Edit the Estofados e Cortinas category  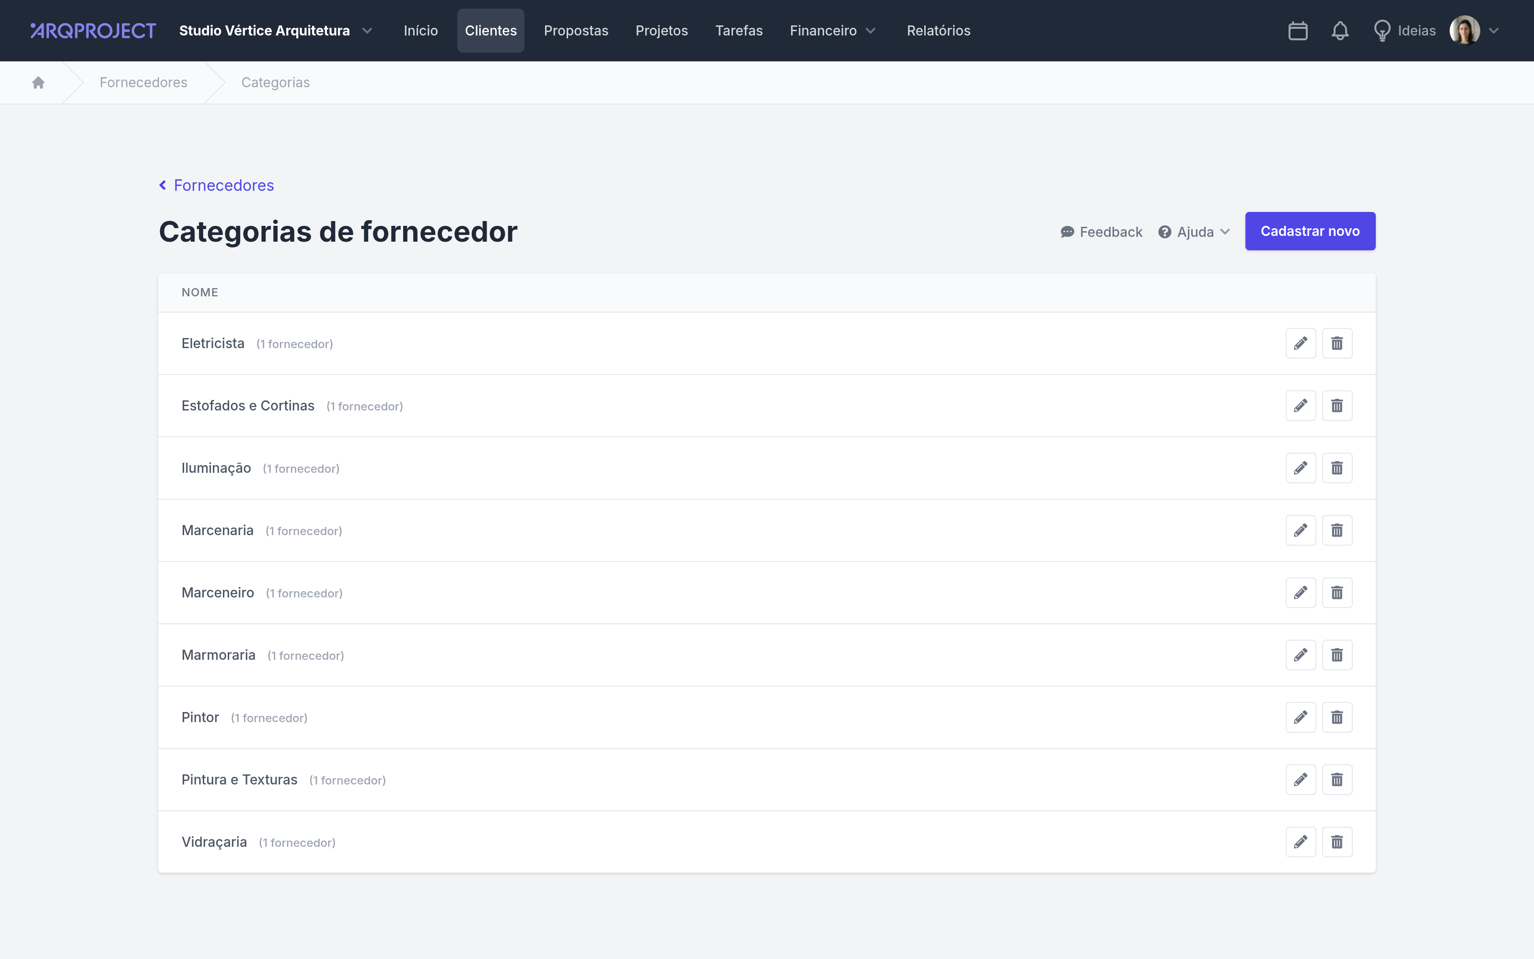tap(1301, 405)
